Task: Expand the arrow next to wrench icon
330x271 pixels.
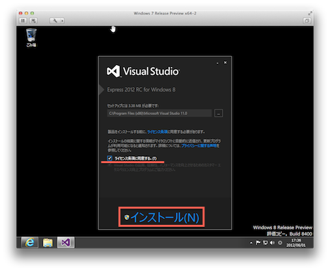Action: pyautogui.click(x=62, y=21)
